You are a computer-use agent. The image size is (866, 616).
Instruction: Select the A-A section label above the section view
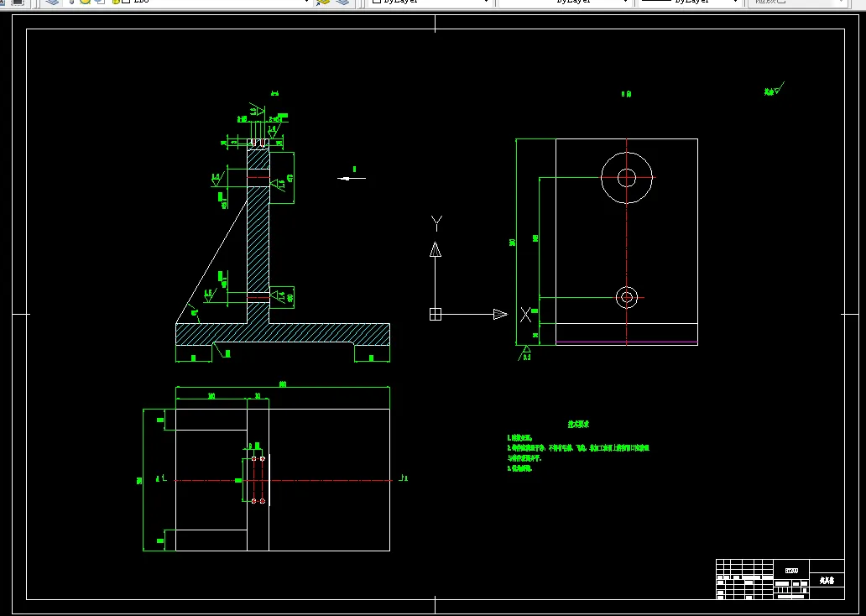click(274, 93)
